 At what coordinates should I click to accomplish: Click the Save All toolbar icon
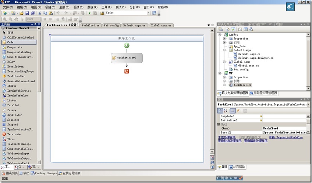tap(33, 13)
